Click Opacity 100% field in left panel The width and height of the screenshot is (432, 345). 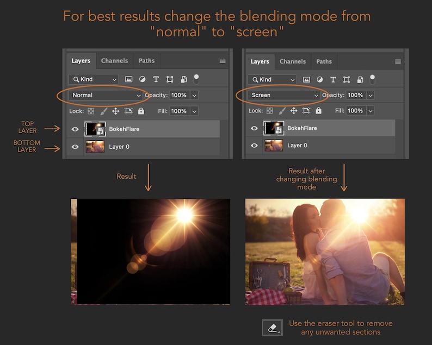[x=180, y=96]
